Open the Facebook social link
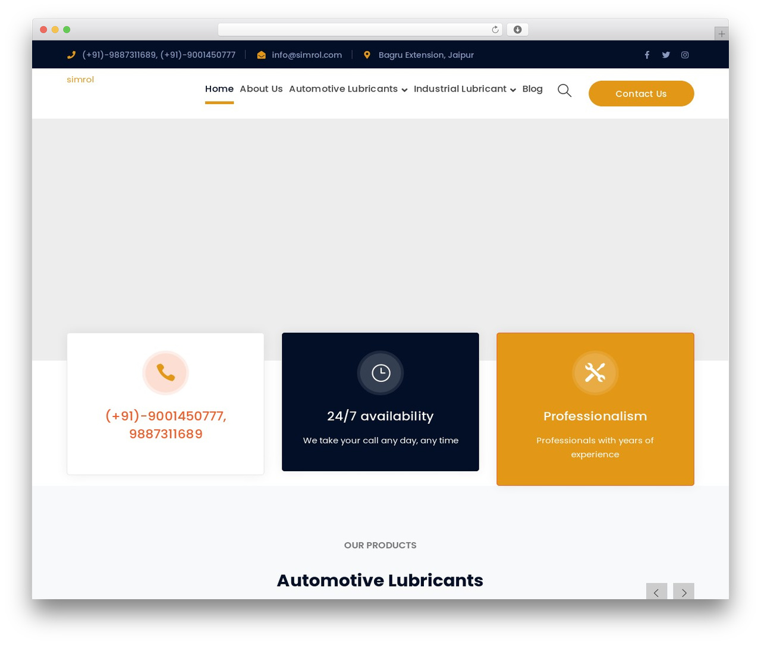The image size is (761, 645). click(x=647, y=55)
